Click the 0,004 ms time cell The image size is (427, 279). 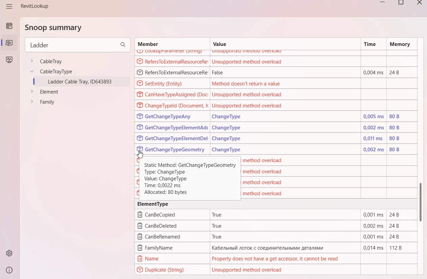pyautogui.click(x=373, y=73)
